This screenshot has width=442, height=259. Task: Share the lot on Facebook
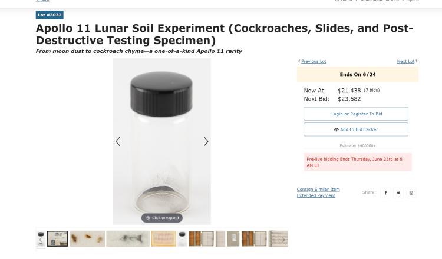point(385,192)
